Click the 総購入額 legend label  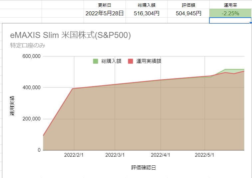point(111,61)
